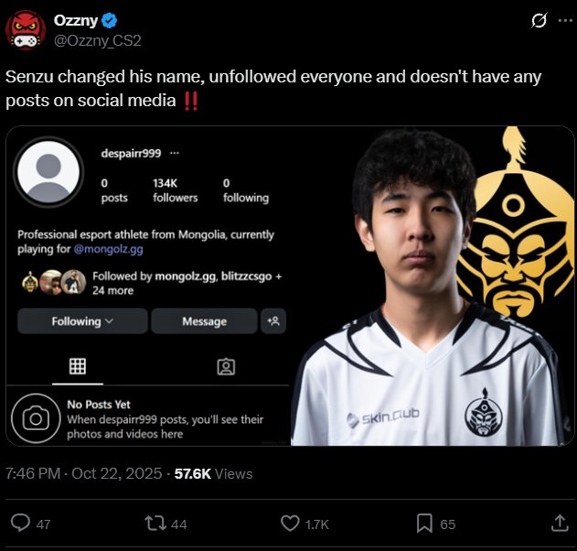Click the camera No Posts icon
This screenshot has height=551, width=577.
point(36,418)
